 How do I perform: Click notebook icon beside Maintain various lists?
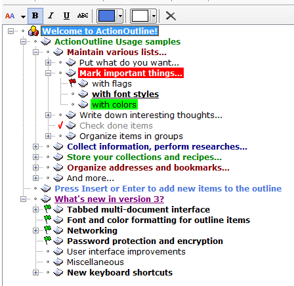(58, 52)
